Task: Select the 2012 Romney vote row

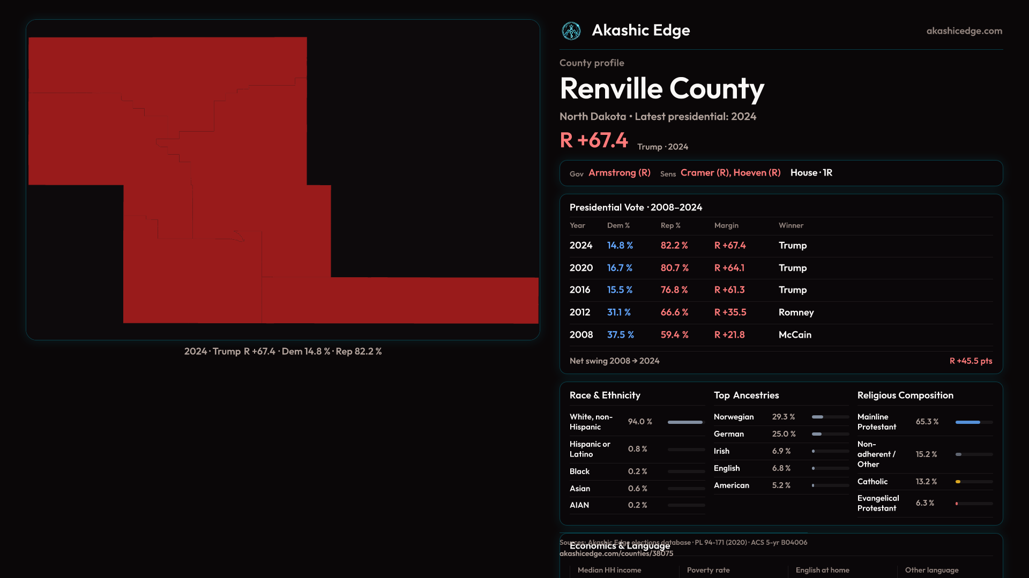Action: (780, 313)
